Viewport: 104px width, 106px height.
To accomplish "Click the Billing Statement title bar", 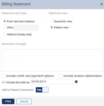I will (x=52, y=4).
